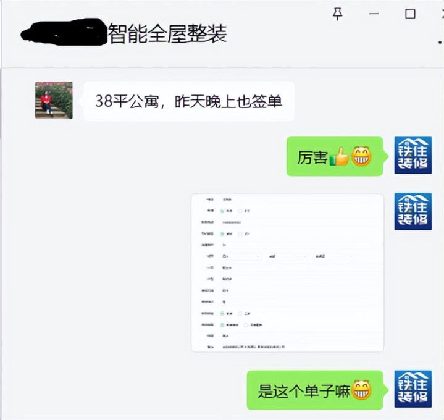Expand the middle dropdown in the form's dropdown row
This screenshot has width=444, height=420.
(287, 256)
